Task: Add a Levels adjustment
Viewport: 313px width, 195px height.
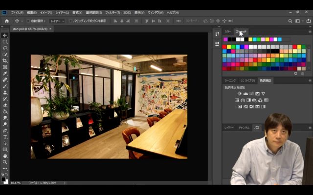Action: coord(246,94)
